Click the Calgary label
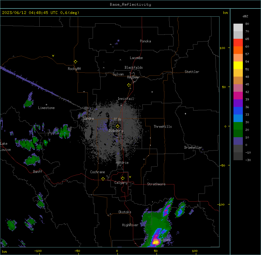This screenshot has height=255, width=261. tap(121, 183)
